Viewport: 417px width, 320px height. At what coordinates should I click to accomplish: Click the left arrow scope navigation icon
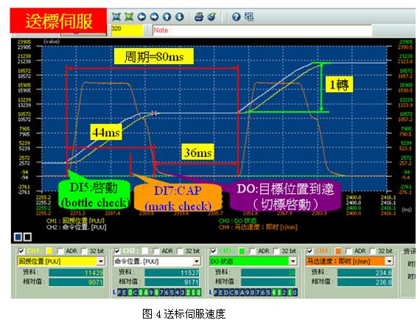point(141,17)
